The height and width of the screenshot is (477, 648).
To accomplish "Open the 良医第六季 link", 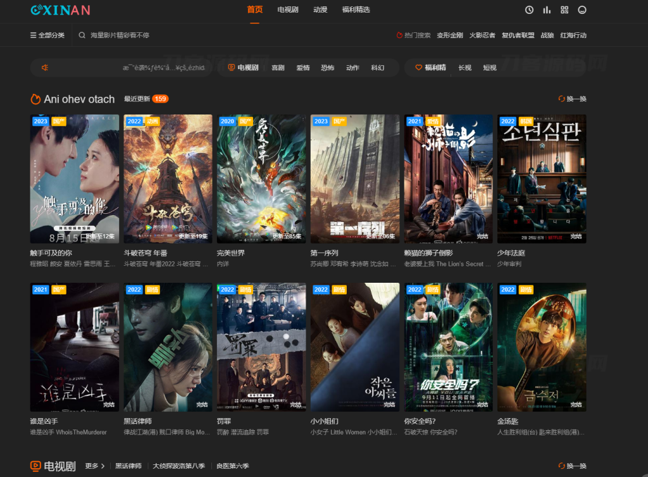I will pos(233,466).
